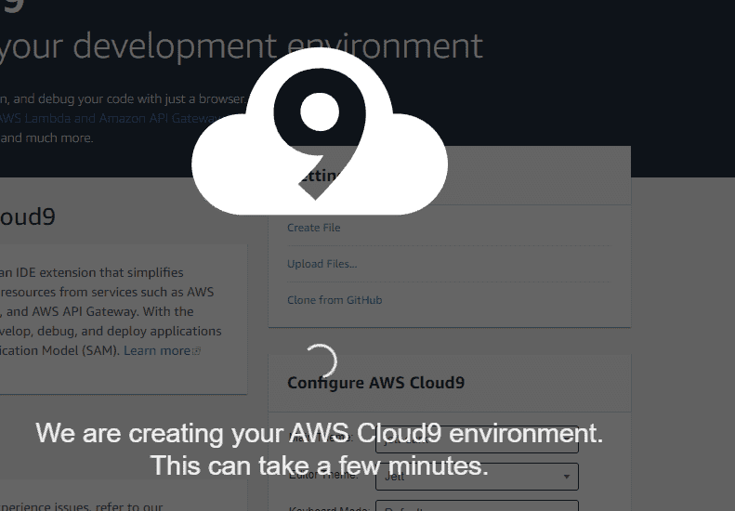Image resolution: width=735 pixels, height=511 pixels.
Task: Click the 'an IDE extension that simplifies' text
Action: 92,272
